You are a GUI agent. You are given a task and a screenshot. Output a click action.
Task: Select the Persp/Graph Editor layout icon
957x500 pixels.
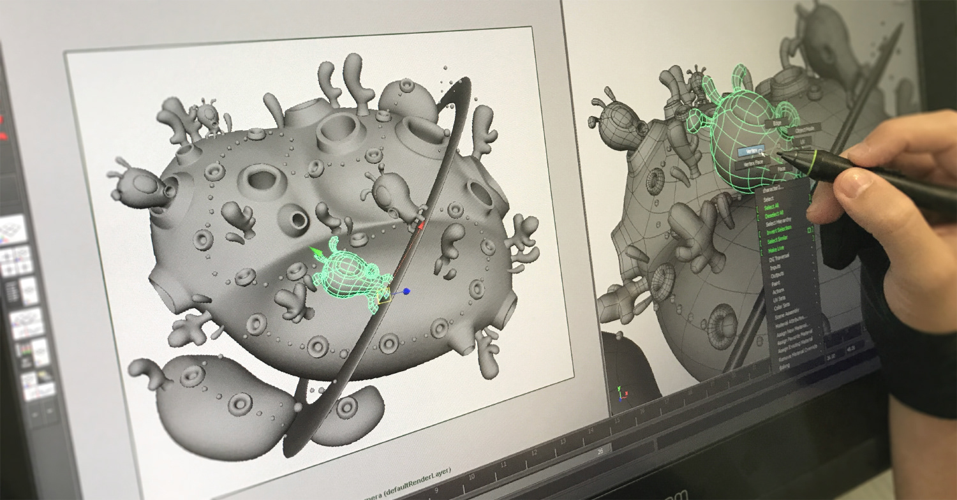[x=32, y=353]
